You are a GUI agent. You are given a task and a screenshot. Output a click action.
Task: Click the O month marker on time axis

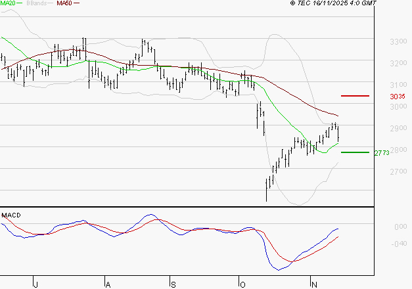tap(242, 284)
